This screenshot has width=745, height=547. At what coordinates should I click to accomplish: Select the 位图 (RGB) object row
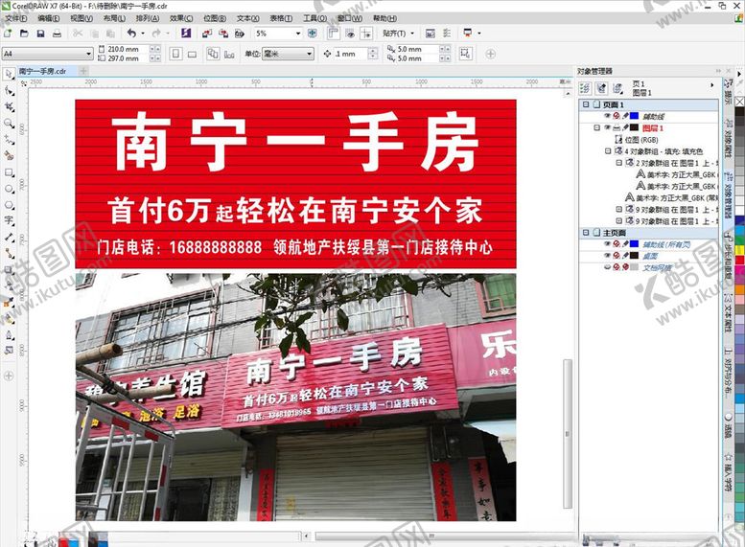[641, 140]
